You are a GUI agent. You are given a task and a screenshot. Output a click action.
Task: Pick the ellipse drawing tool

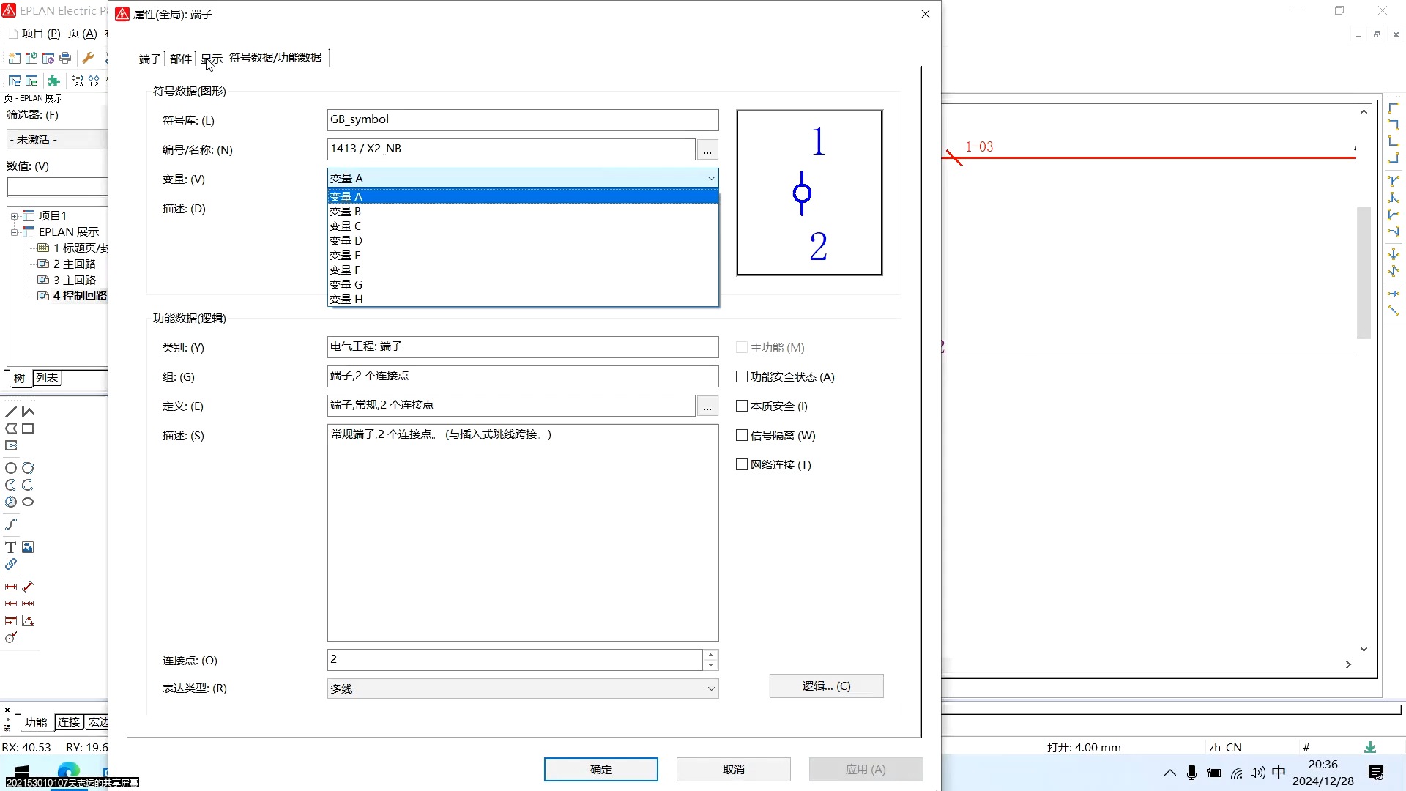[x=28, y=502]
